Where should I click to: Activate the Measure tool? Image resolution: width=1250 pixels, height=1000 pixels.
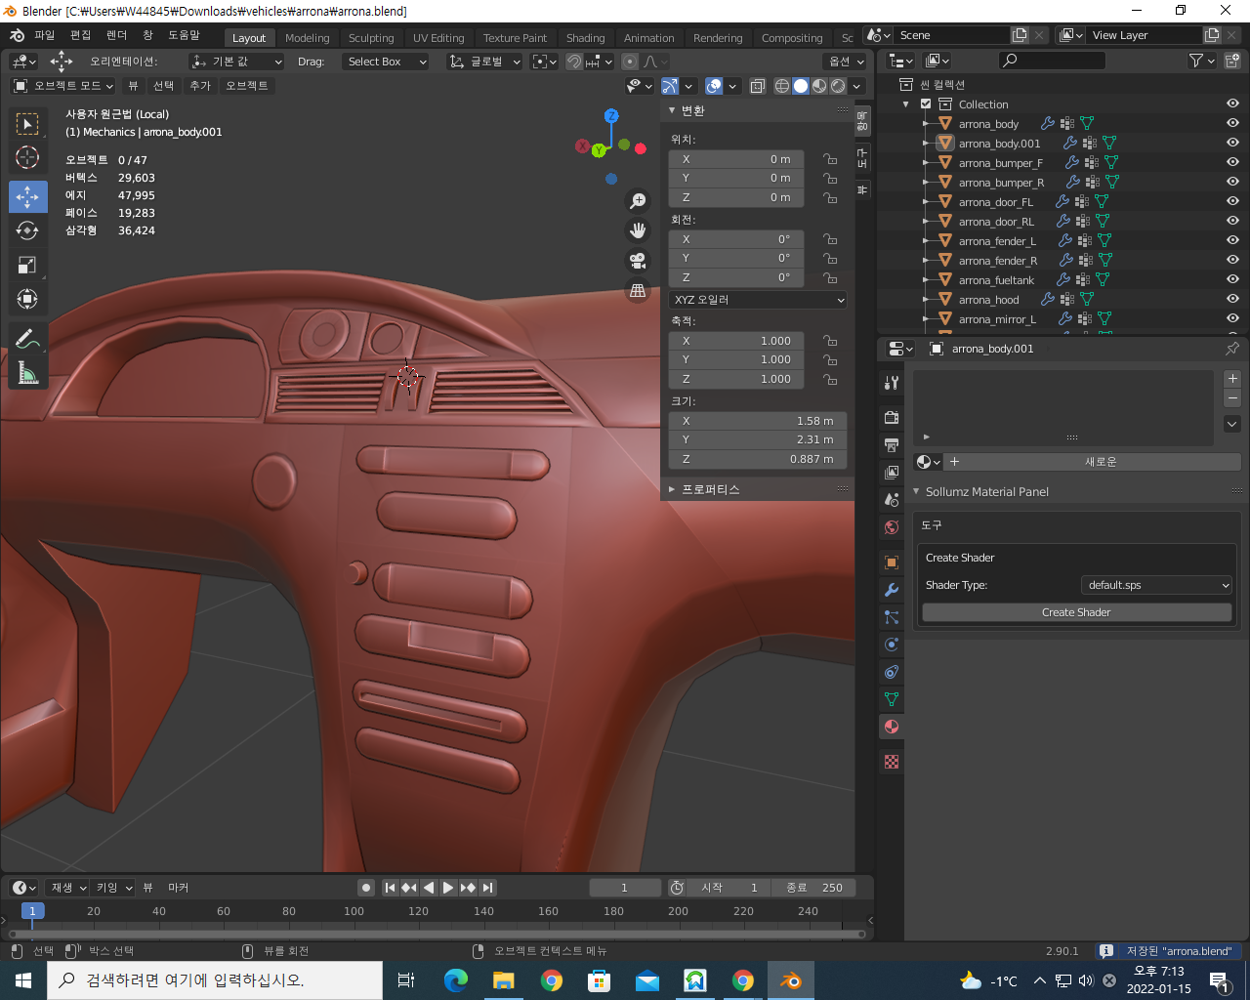[27, 372]
